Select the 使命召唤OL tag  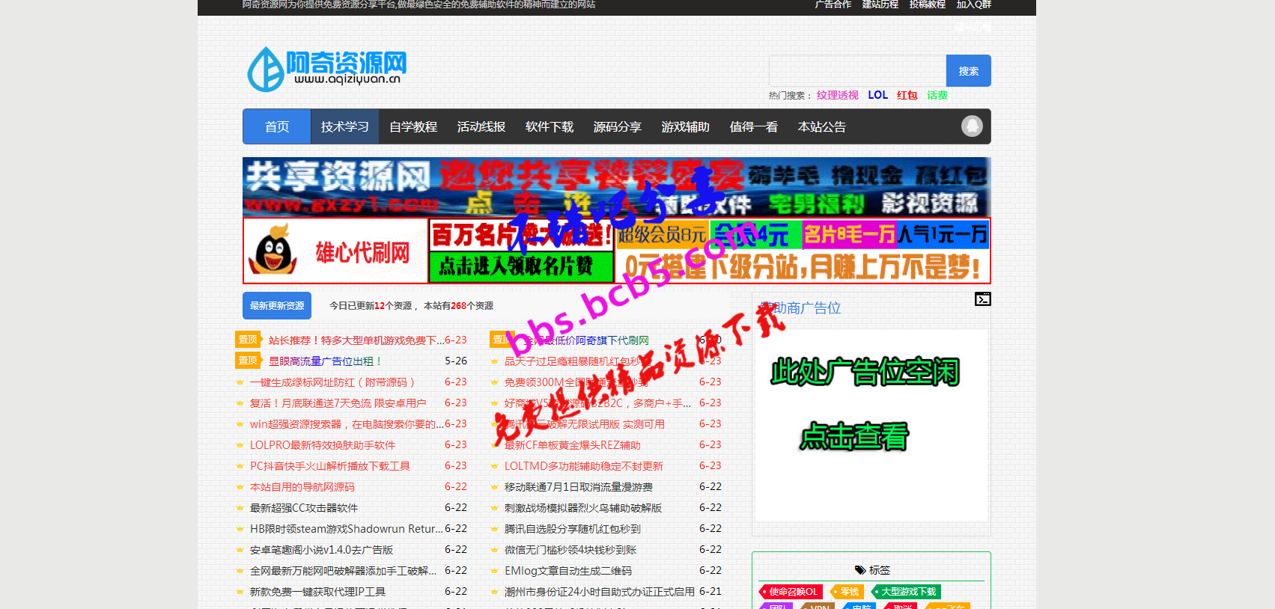pos(792,592)
